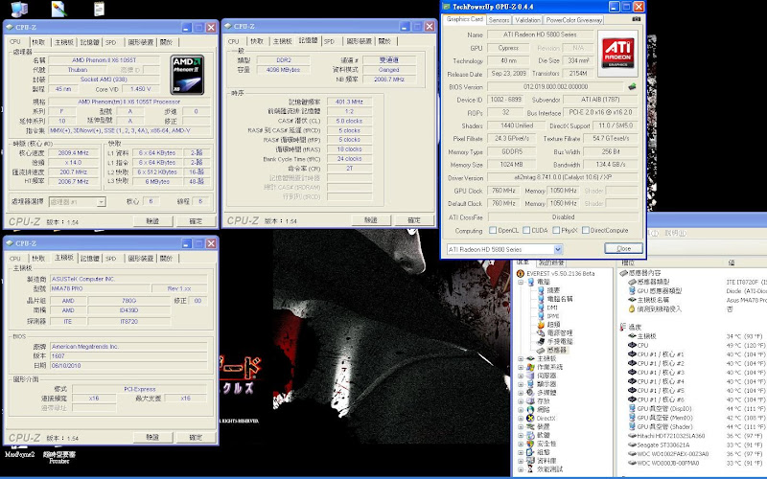This screenshot has width=767, height=479.
Task: Select the 感應器 sensor icon in EVEREST tree
Action: (541, 350)
